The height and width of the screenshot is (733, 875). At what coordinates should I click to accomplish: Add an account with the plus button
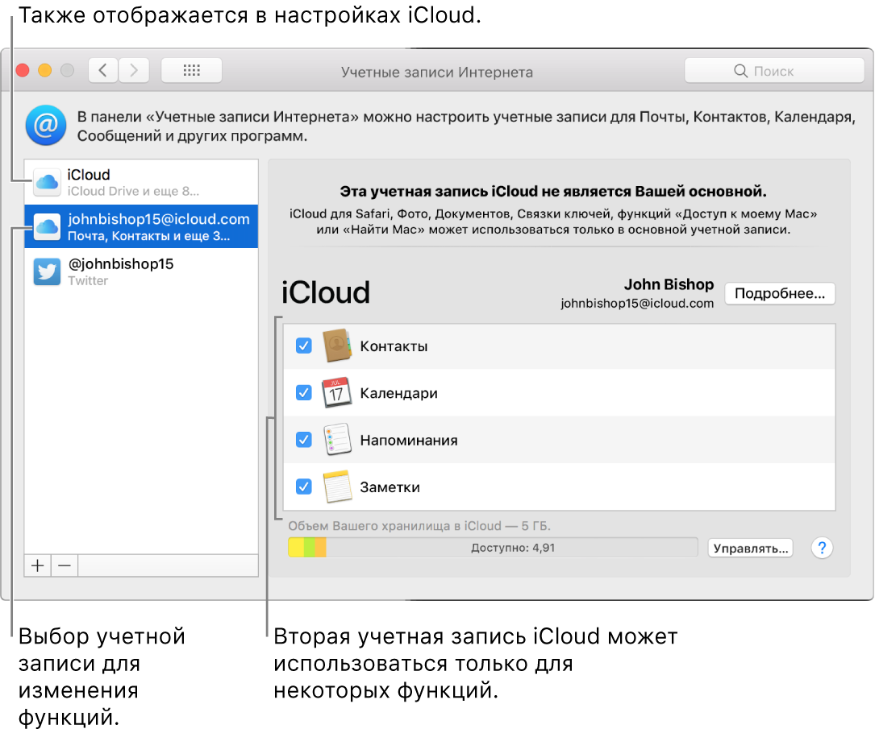(x=37, y=565)
